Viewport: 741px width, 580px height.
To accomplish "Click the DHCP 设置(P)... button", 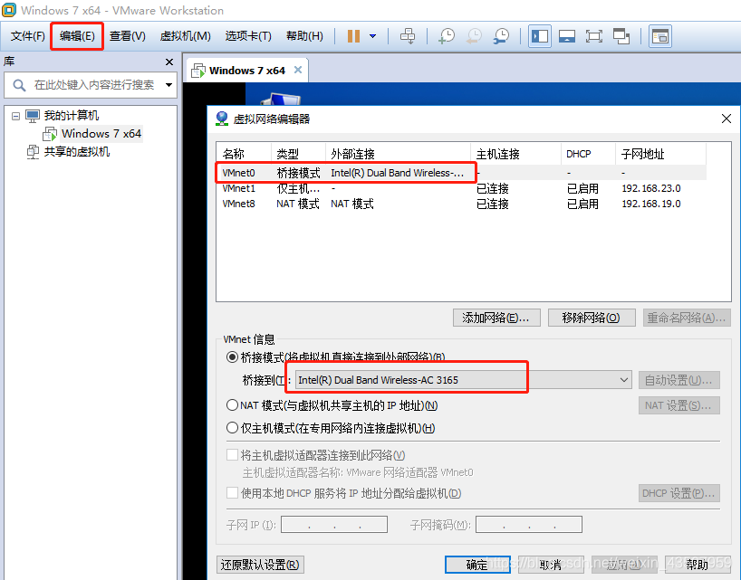I will click(679, 493).
